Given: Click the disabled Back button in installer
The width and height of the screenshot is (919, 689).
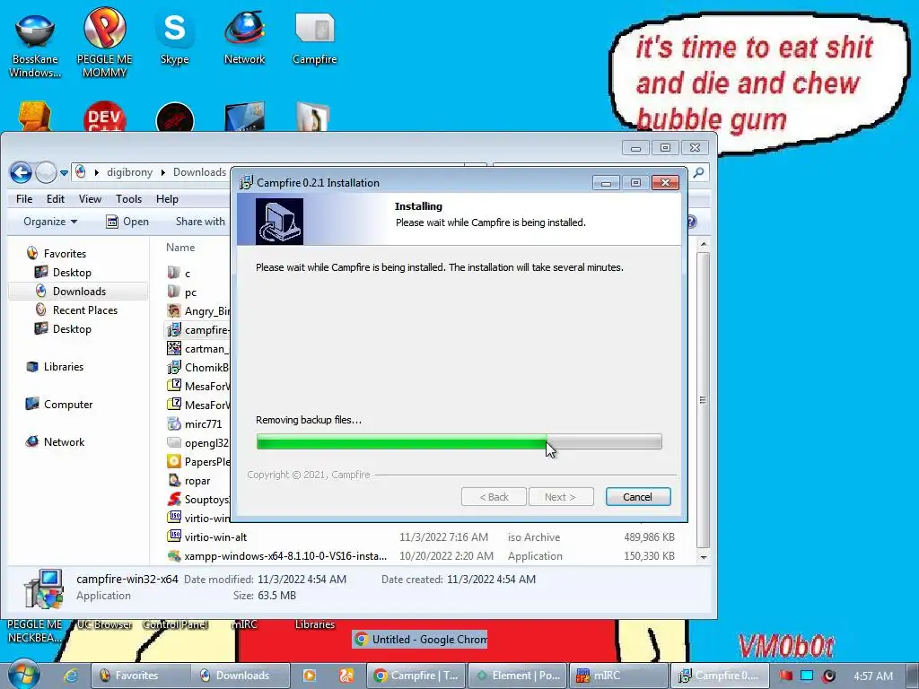Looking at the screenshot, I should (x=494, y=497).
